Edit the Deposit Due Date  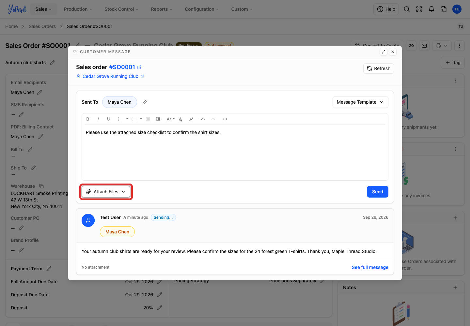(x=160, y=295)
